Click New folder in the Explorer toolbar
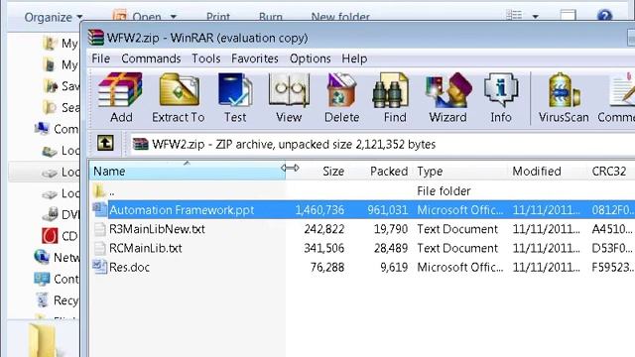This screenshot has height=357, width=635. coord(340,17)
